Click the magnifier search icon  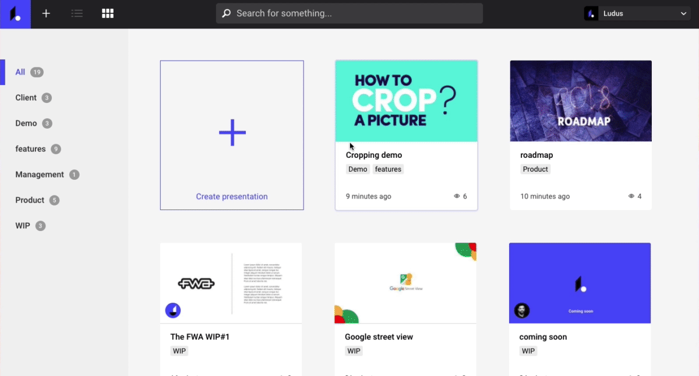point(226,13)
